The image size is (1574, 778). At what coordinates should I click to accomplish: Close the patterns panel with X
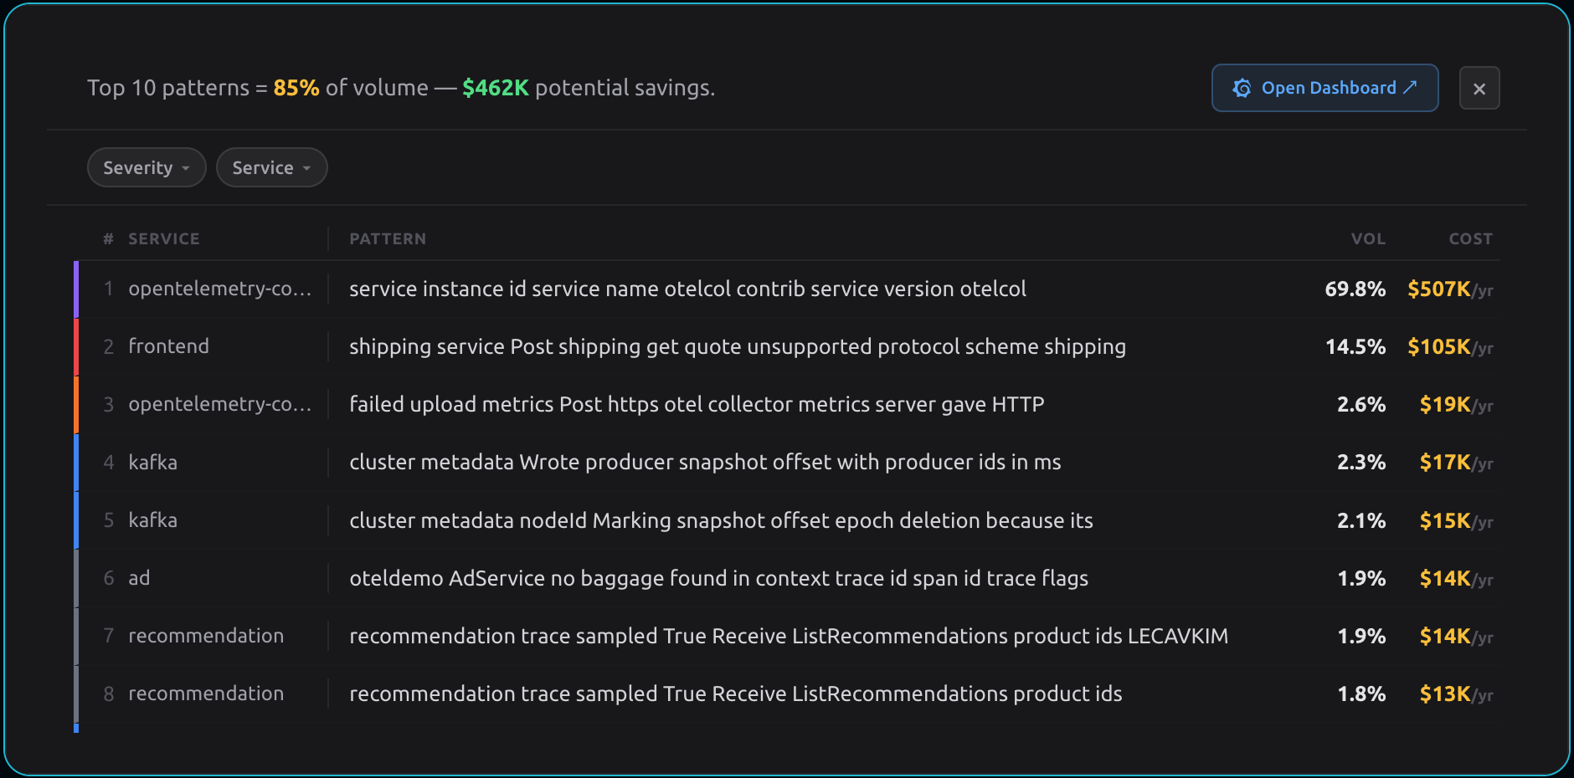(1479, 89)
